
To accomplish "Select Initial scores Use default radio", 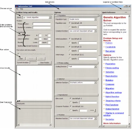I will [70, 47].
